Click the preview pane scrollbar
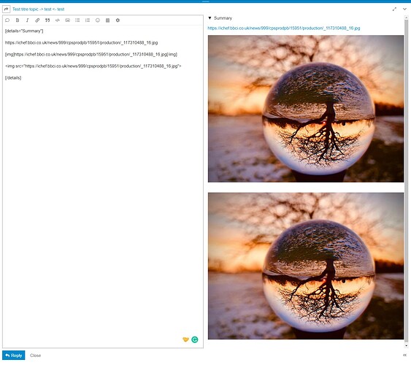 coord(407,181)
